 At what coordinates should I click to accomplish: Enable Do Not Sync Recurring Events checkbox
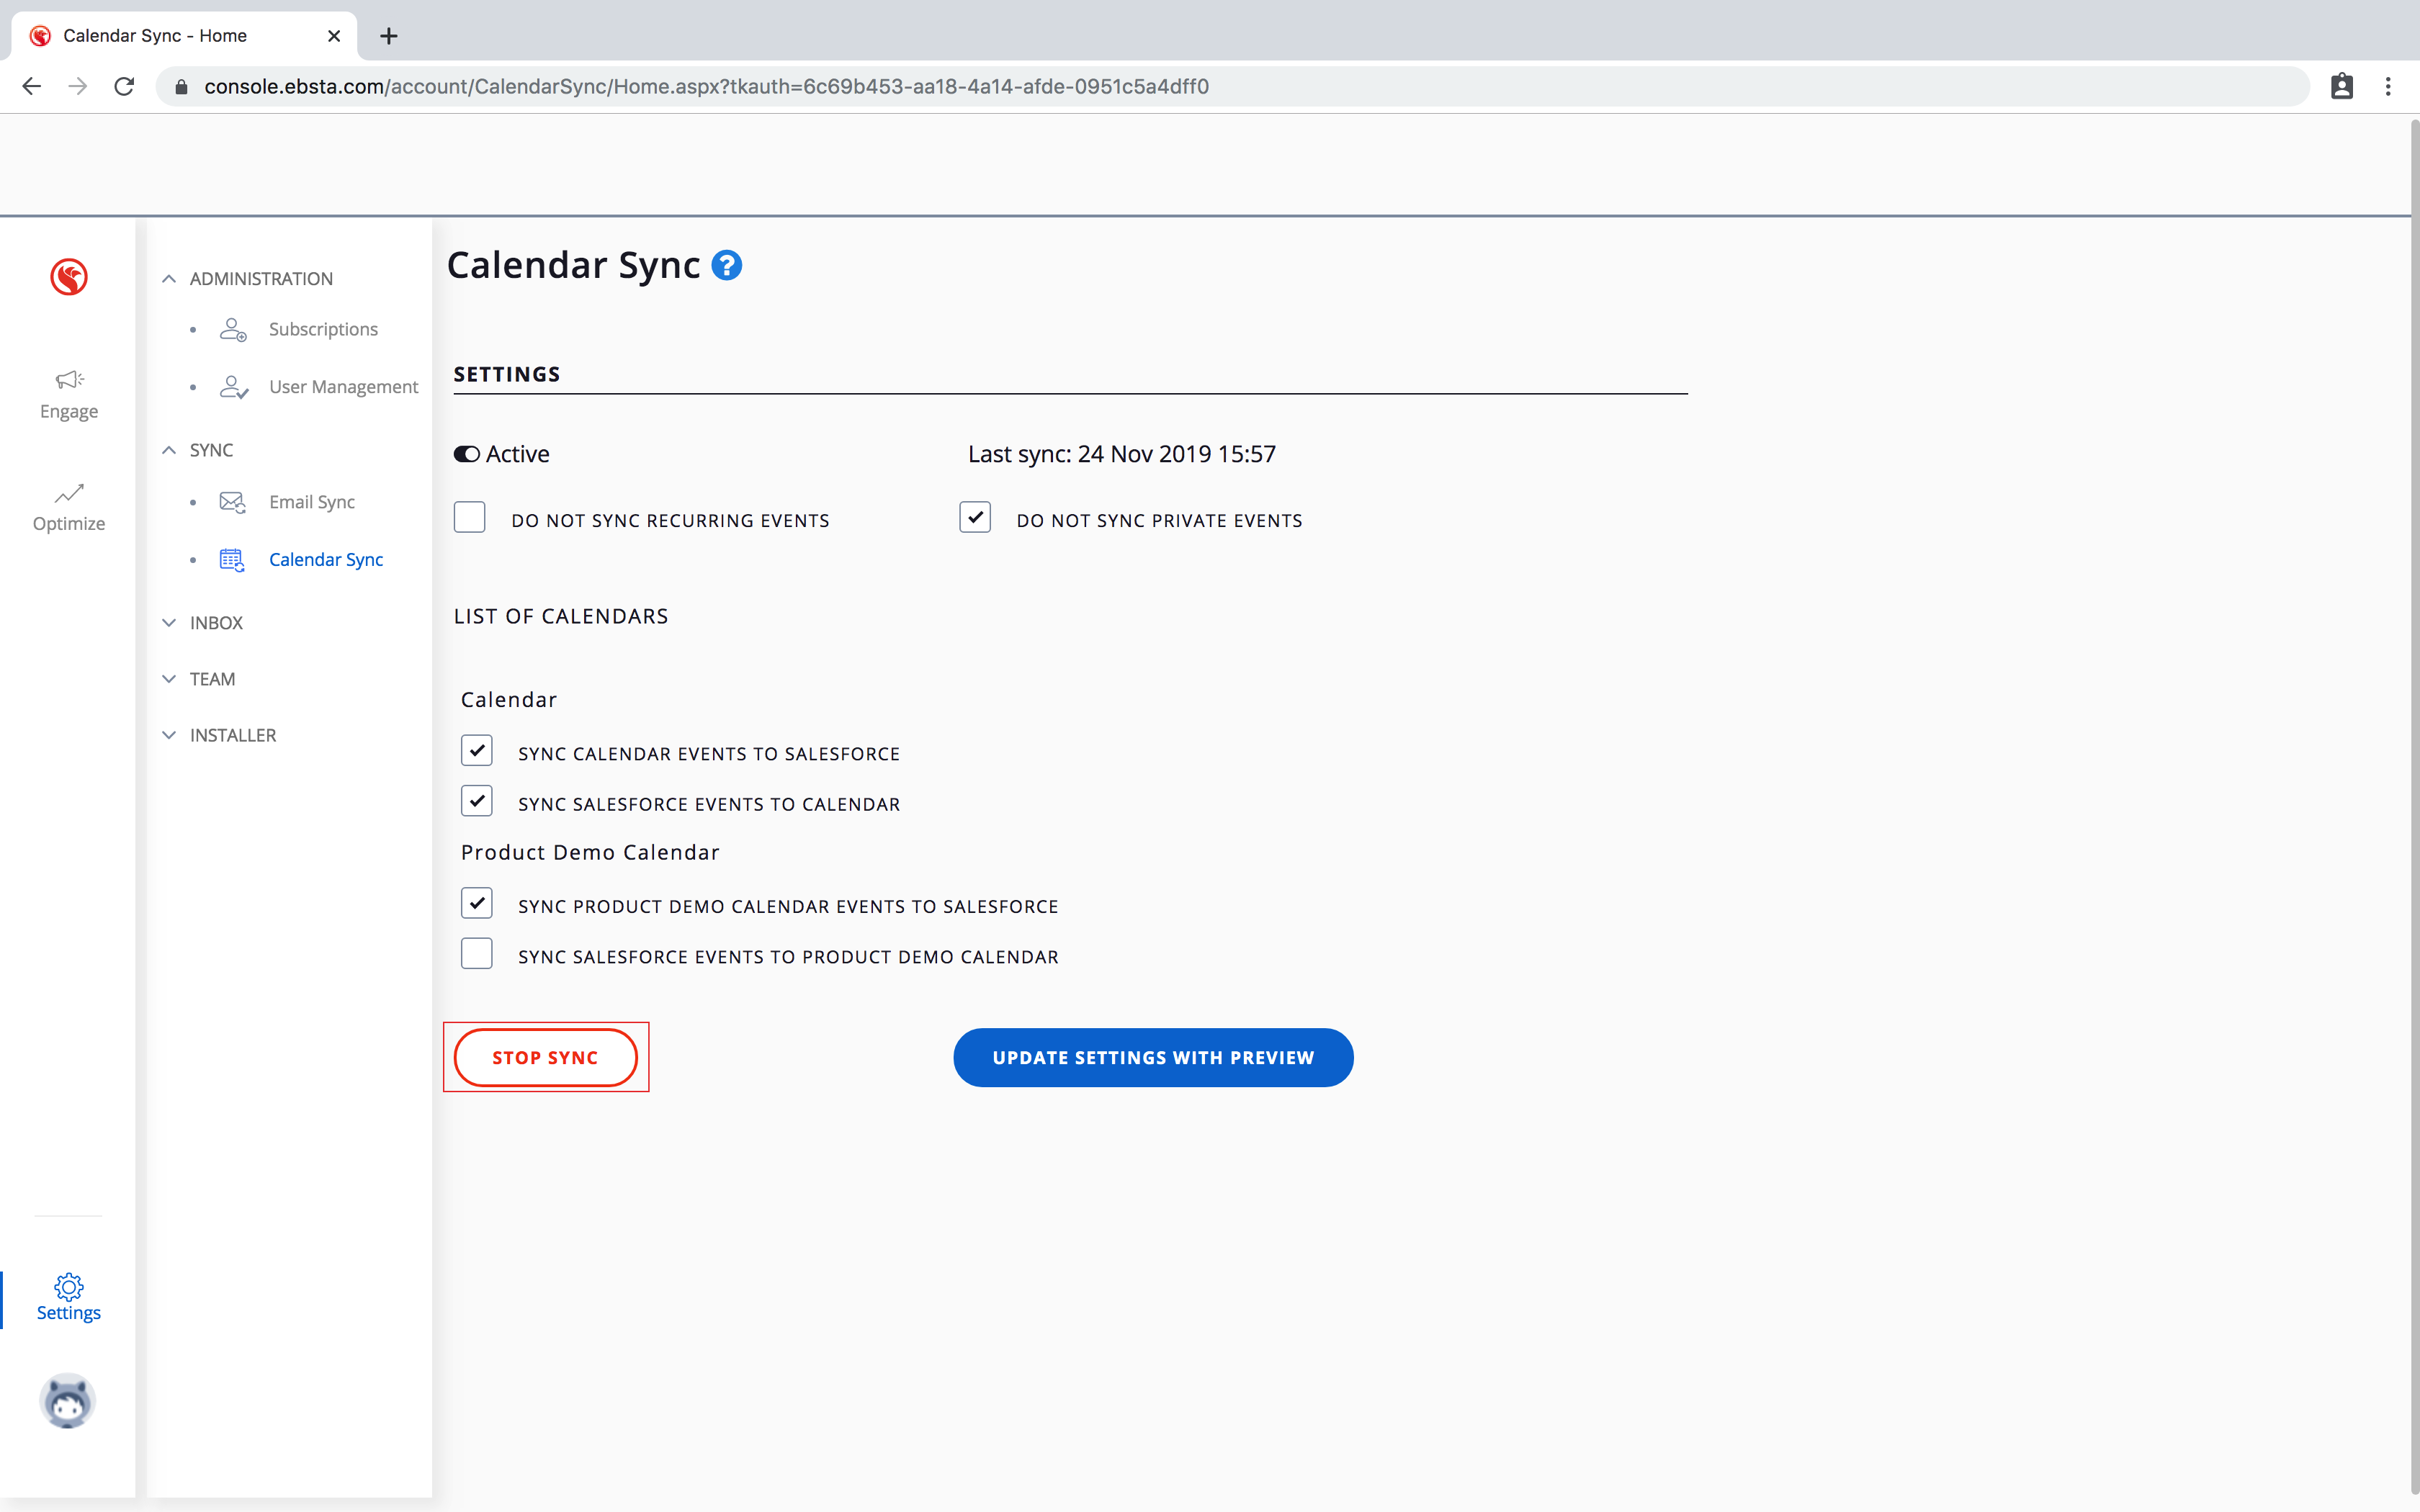pos(470,518)
